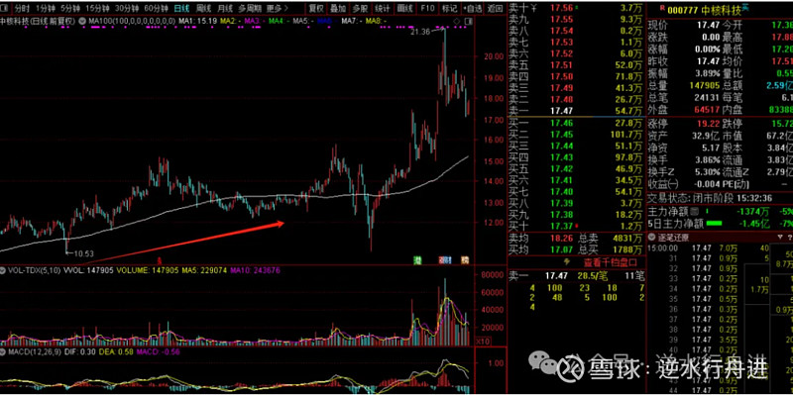
Task: Open the dropdown arrow beside 中核科技 chart title
Action: tap(82, 21)
